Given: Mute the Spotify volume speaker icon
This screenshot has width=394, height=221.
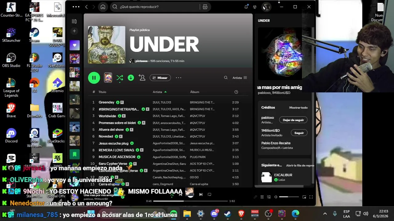Looking at the screenshot, I should pos(276,197).
